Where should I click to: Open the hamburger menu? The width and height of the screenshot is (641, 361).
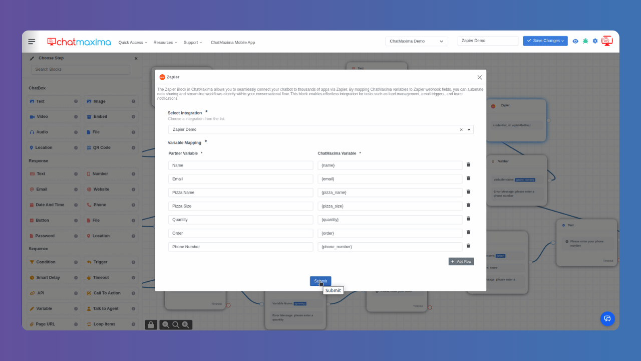(32, 42)
